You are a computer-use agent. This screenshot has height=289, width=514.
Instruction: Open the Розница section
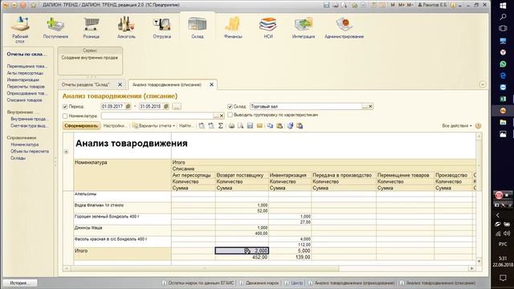pyautogui.click(x=91, y=29)
